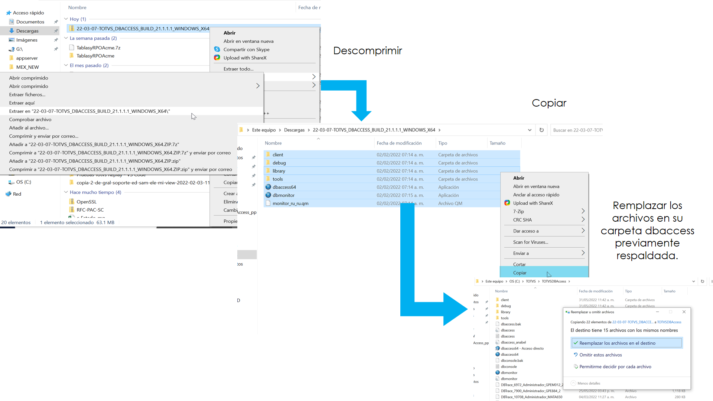The height and width of the screenshot is (401, 713).
Task: Select the TablasyRPOAcme.7z file
Action: coord(98,48)
